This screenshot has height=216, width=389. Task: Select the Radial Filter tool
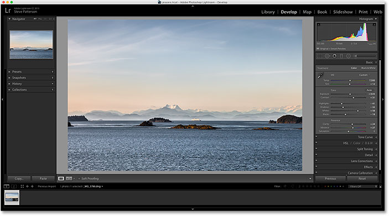pyautogui.click(x=348, y=56)
